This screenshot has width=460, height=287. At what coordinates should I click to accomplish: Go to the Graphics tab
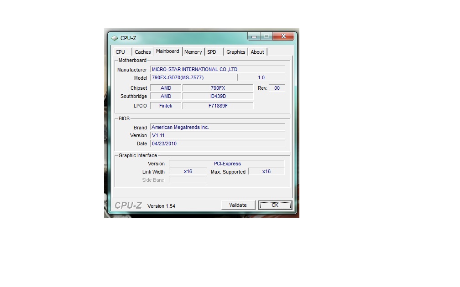click(x=235, y=52)
